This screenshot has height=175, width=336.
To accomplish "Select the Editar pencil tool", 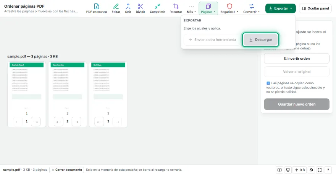I will pyautogui.click(x=116, y=8).
